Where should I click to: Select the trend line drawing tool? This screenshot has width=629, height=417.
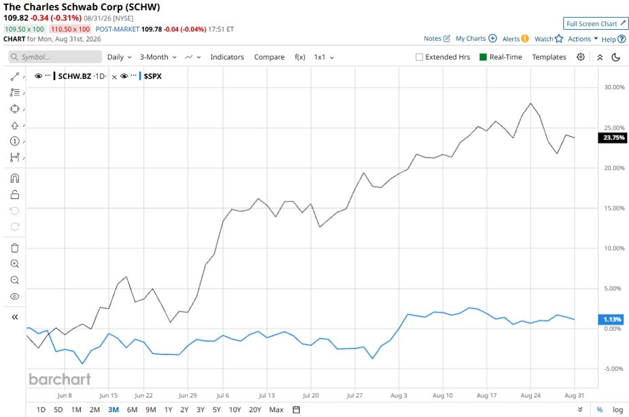coord(15,77)
